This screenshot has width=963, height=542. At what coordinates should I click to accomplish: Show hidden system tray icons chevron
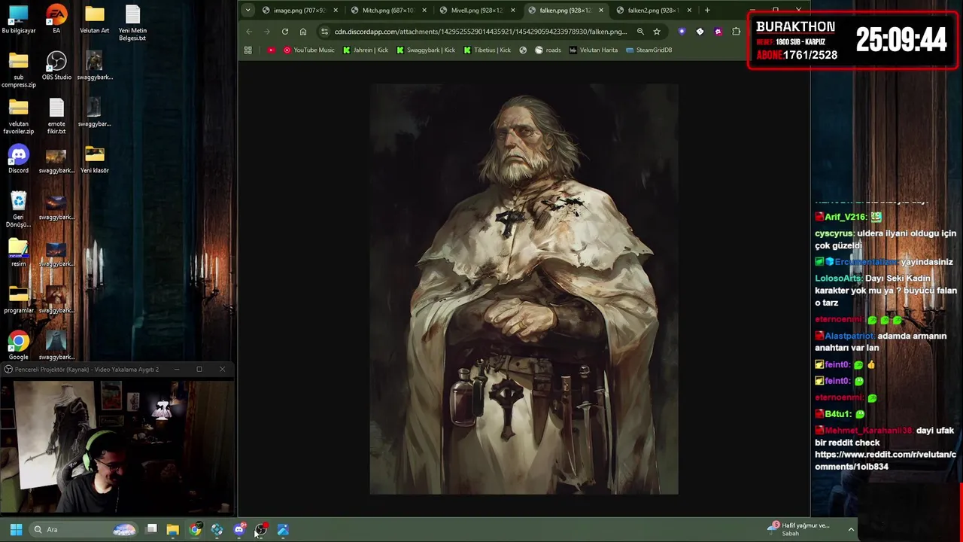[x=851, y=529]
